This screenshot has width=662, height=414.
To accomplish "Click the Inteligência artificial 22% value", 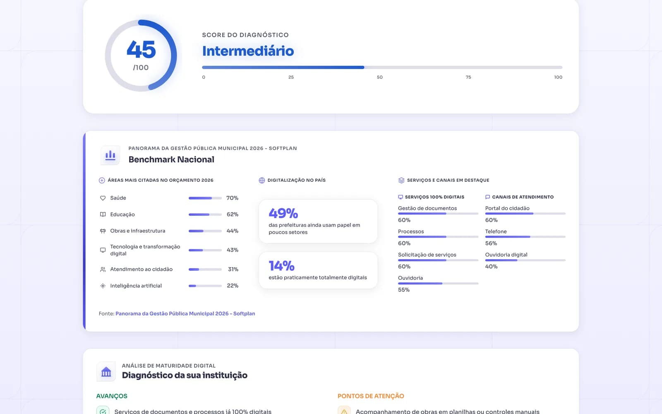I will pyautogui.click(x=233, y=286).
